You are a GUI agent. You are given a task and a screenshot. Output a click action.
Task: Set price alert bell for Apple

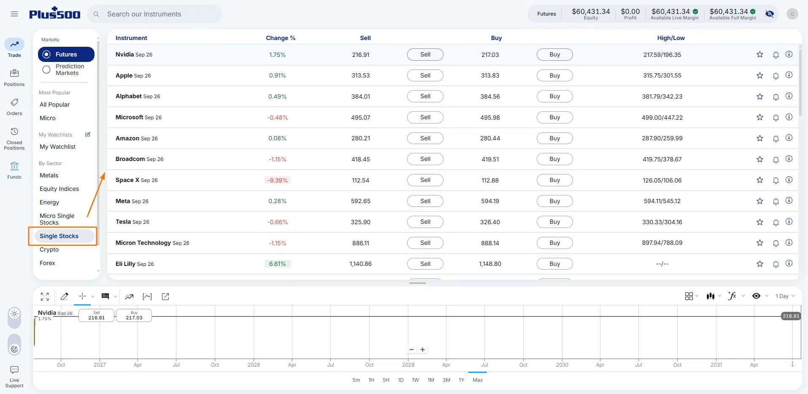tap(776, 76)
